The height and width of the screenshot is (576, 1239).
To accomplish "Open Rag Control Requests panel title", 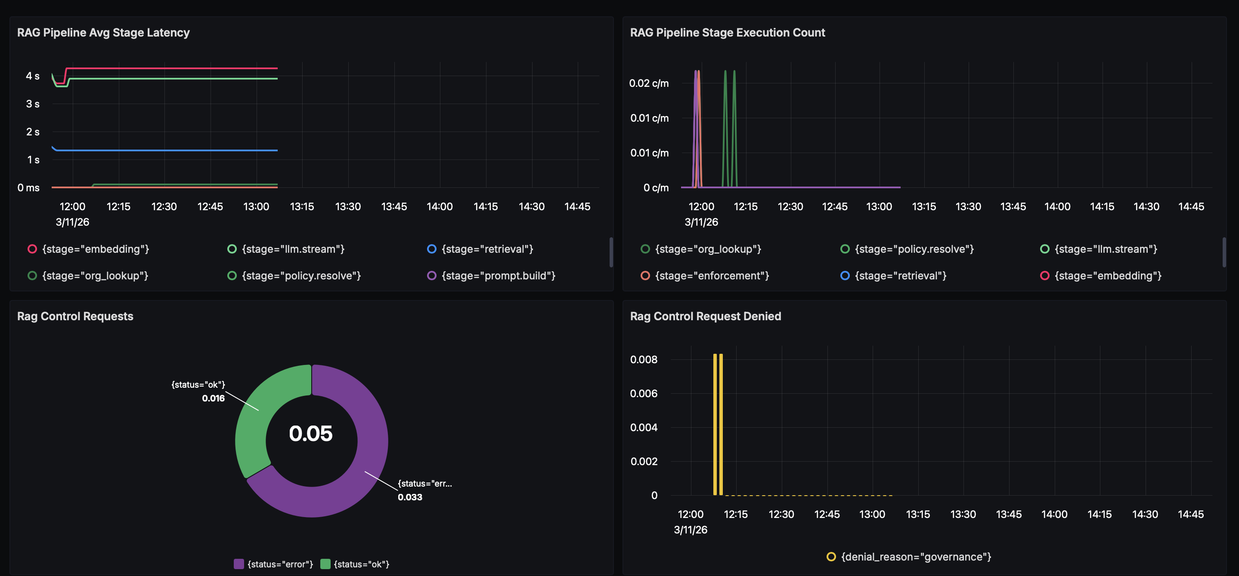I will (x=75, y=316).
